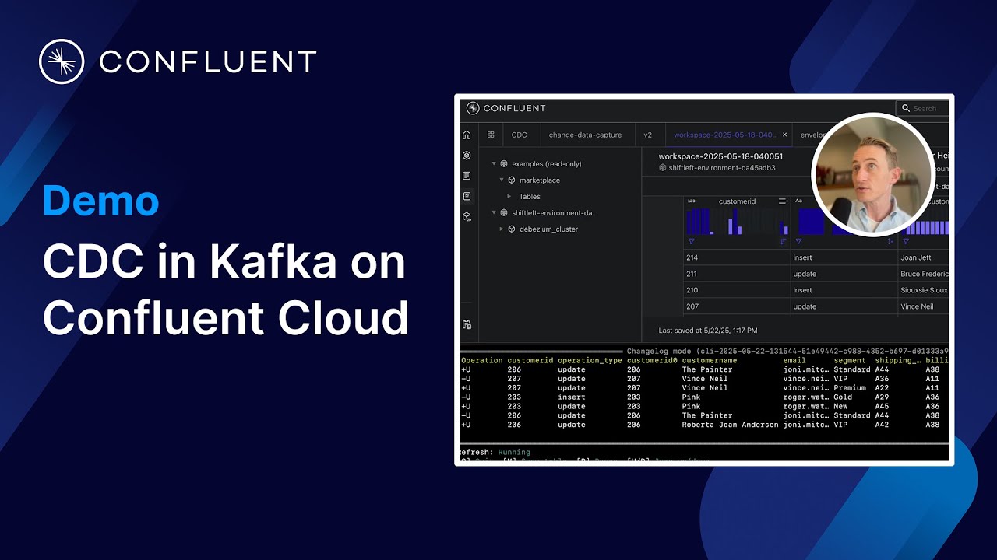The image size is (997, 560).
Task: Click into the Search field
Action: (x=923, y=108)
